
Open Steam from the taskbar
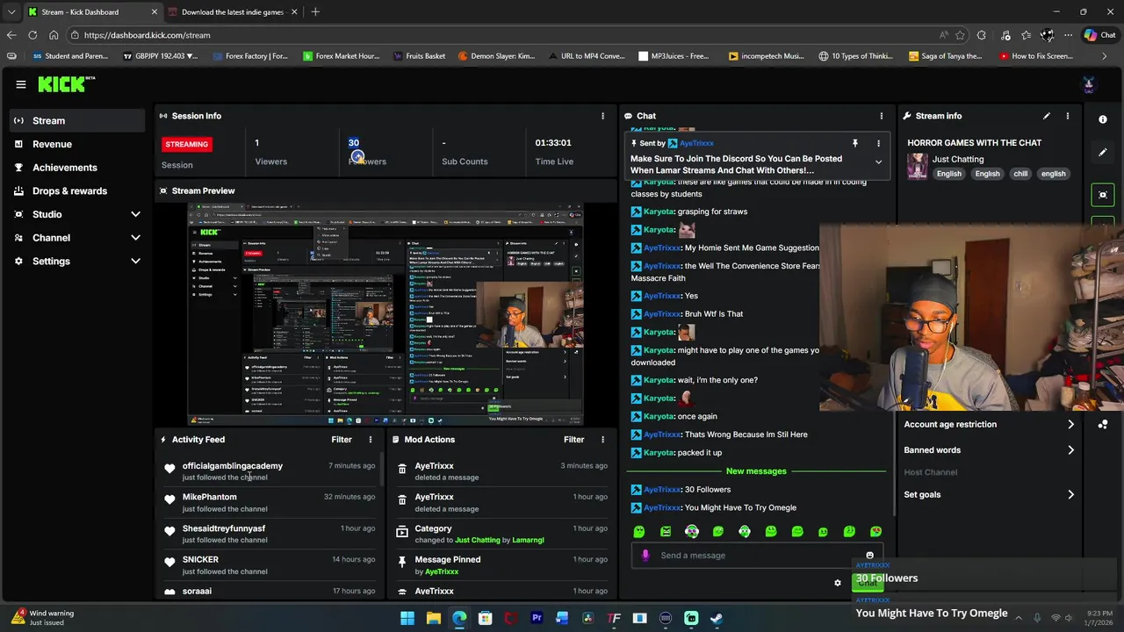click(717, 619)
